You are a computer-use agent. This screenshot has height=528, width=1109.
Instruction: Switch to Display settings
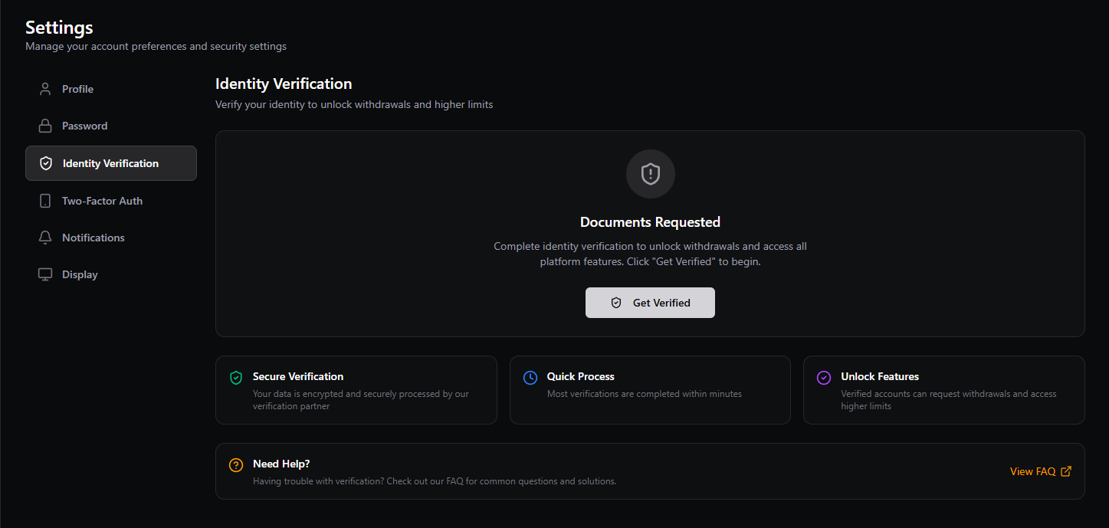tap(111, 274)
